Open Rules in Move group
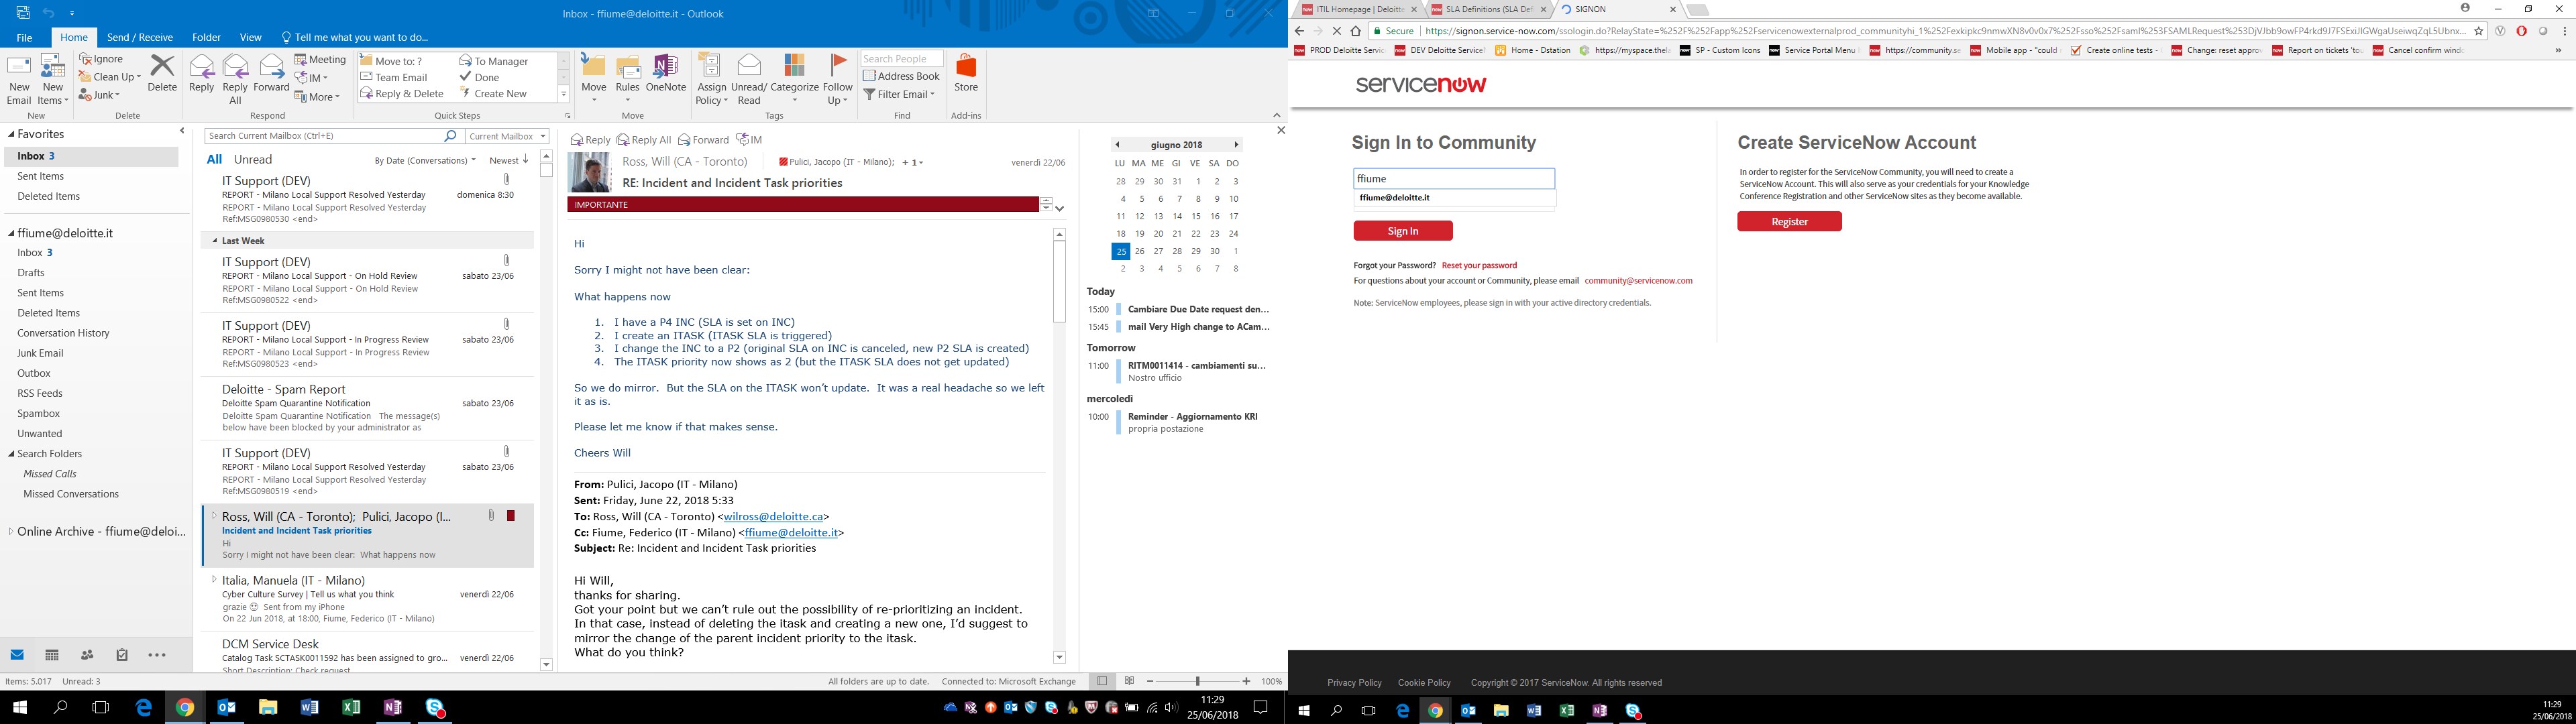This screenshot has height=724, width=2576. (x=628, y=80)
